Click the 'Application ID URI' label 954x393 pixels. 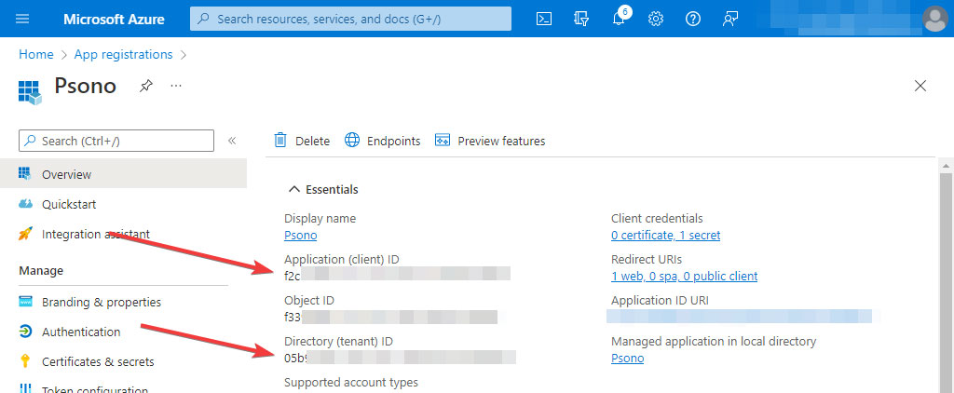(660, 300)
